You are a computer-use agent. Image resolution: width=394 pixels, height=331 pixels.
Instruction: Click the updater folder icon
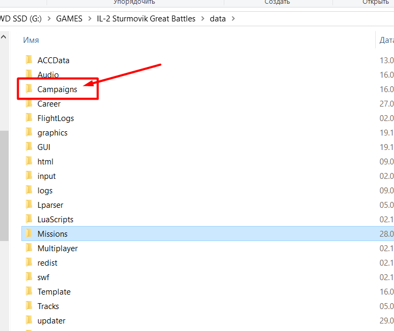(29, 320)
